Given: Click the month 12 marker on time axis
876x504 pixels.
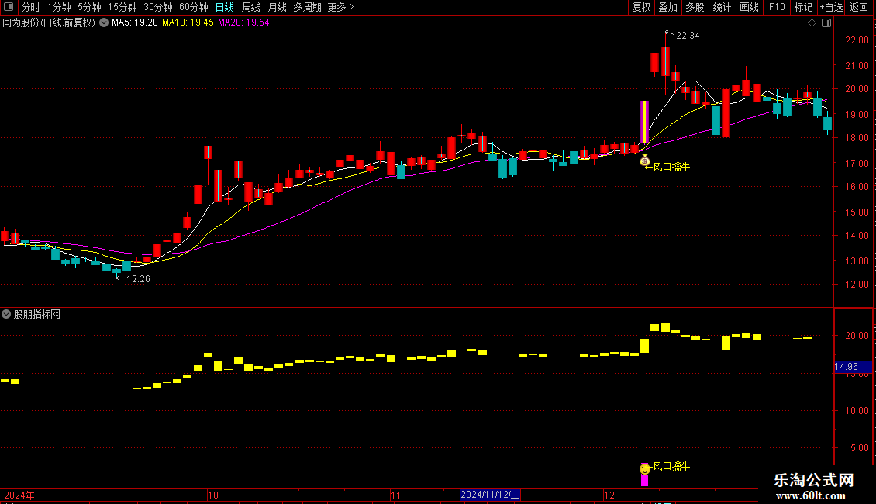Looking at the screenshot, I should pos(609,495).
